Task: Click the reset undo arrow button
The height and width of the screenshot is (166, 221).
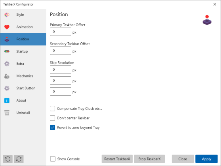Action: click(8, 159)
